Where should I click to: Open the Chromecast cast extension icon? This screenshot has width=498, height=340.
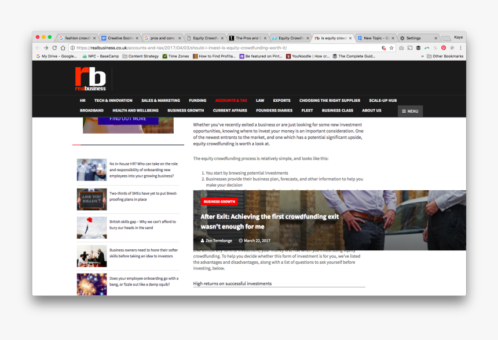point(410,47)
